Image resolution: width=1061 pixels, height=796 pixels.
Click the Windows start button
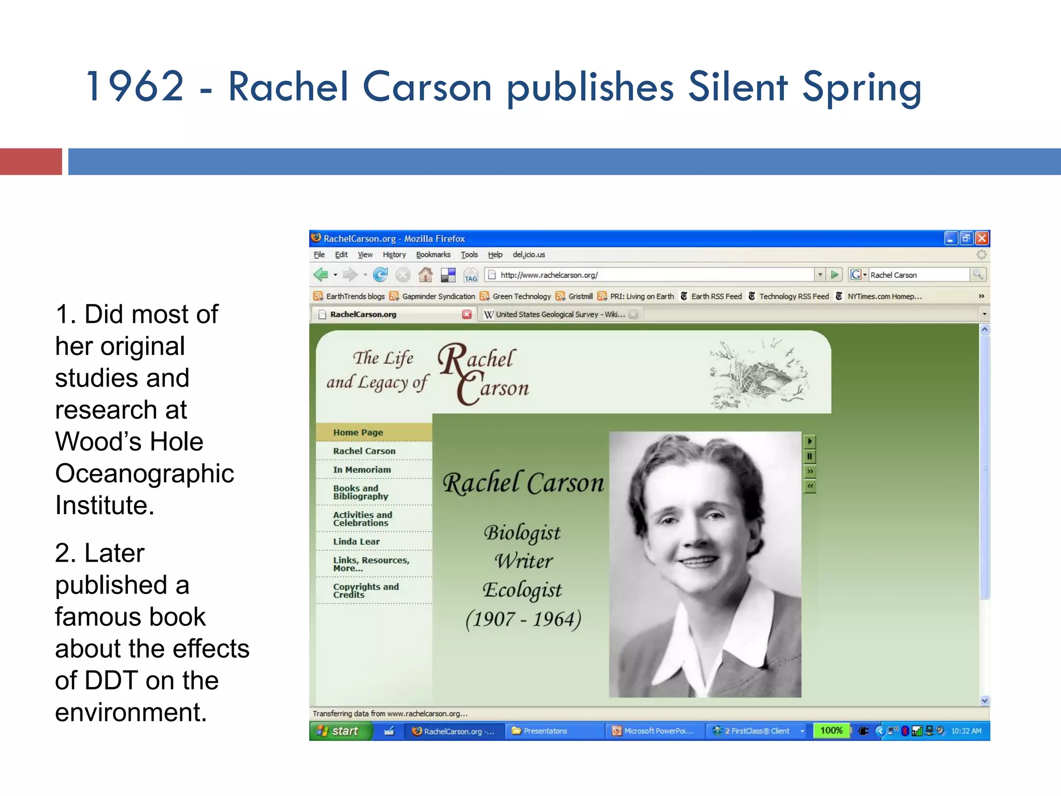(341, 731)
